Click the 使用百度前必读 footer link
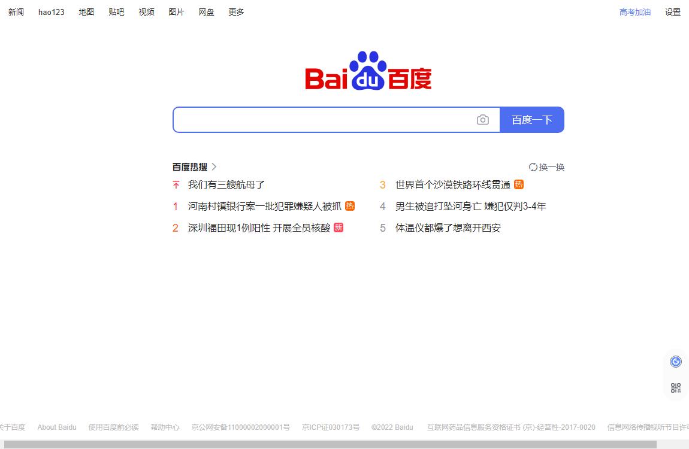689x449 pixels. click(113, 427)
